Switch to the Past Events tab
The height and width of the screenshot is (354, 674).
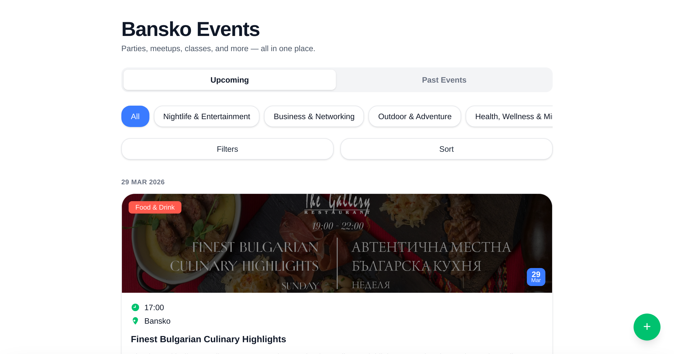point(444,80)
